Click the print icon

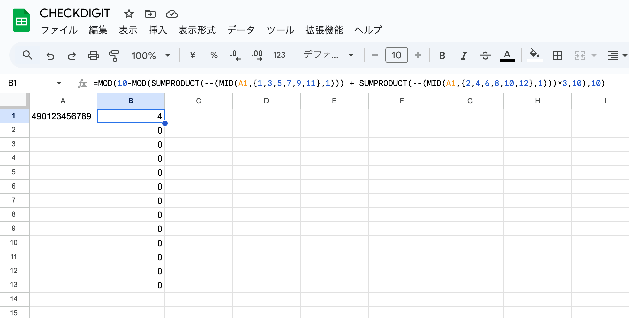93,55
